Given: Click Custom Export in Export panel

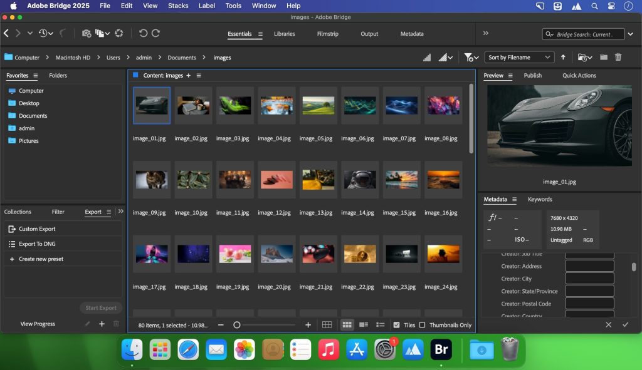Looking at the screenshot, I should click(x=37, y=229).
